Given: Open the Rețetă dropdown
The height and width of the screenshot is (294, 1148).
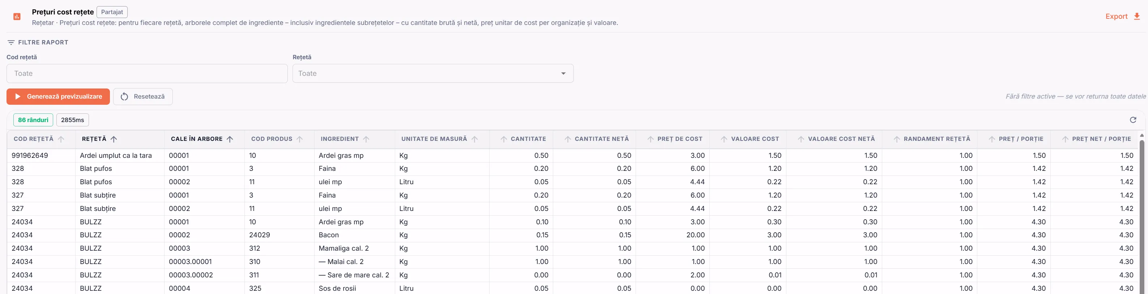Looking at the screenshot, I should pyautogui.click(x=433, y=74).
